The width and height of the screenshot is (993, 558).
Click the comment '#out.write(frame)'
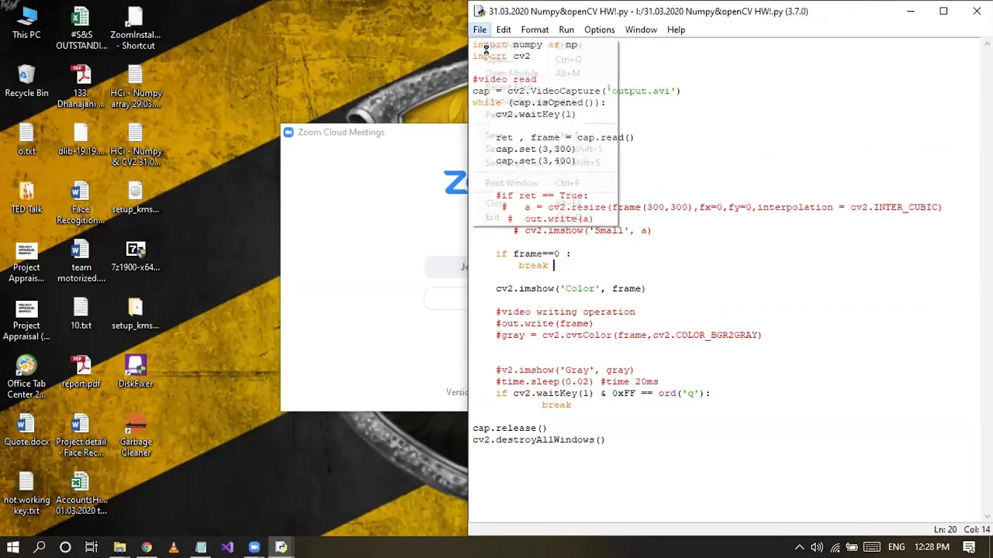[x=545, y=323]
